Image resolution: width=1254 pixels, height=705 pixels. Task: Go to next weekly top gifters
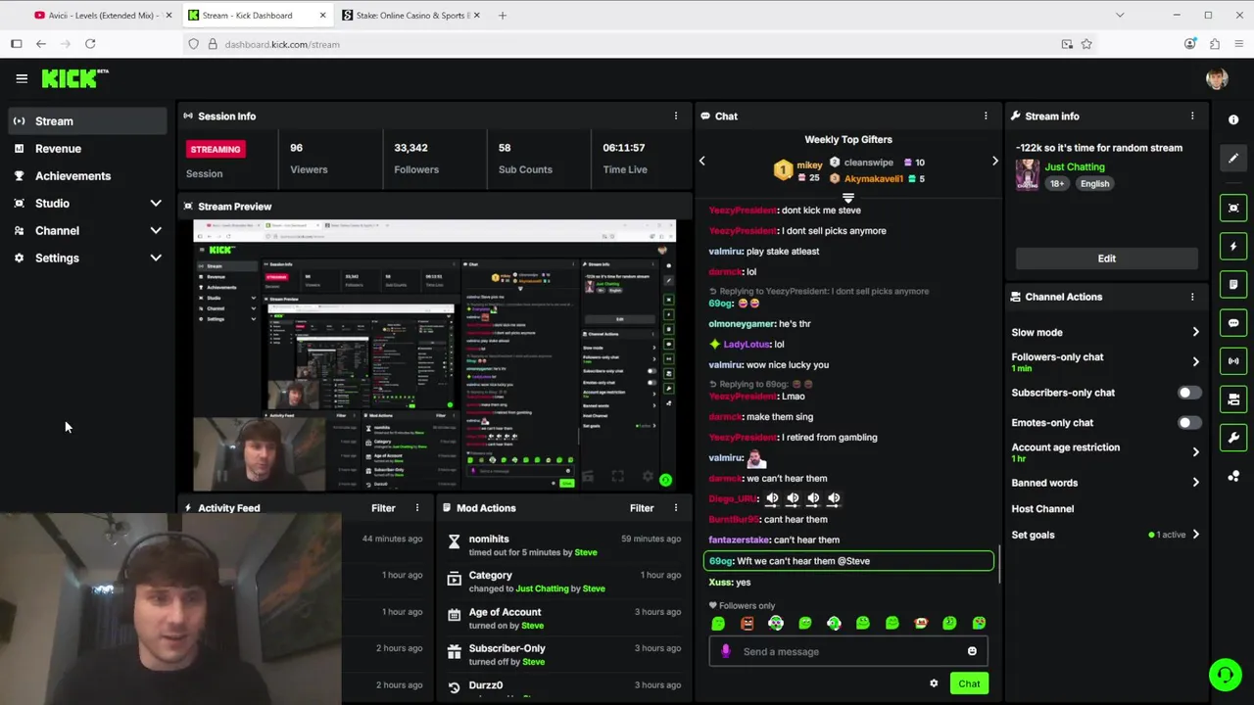click(x=994, y=161)
